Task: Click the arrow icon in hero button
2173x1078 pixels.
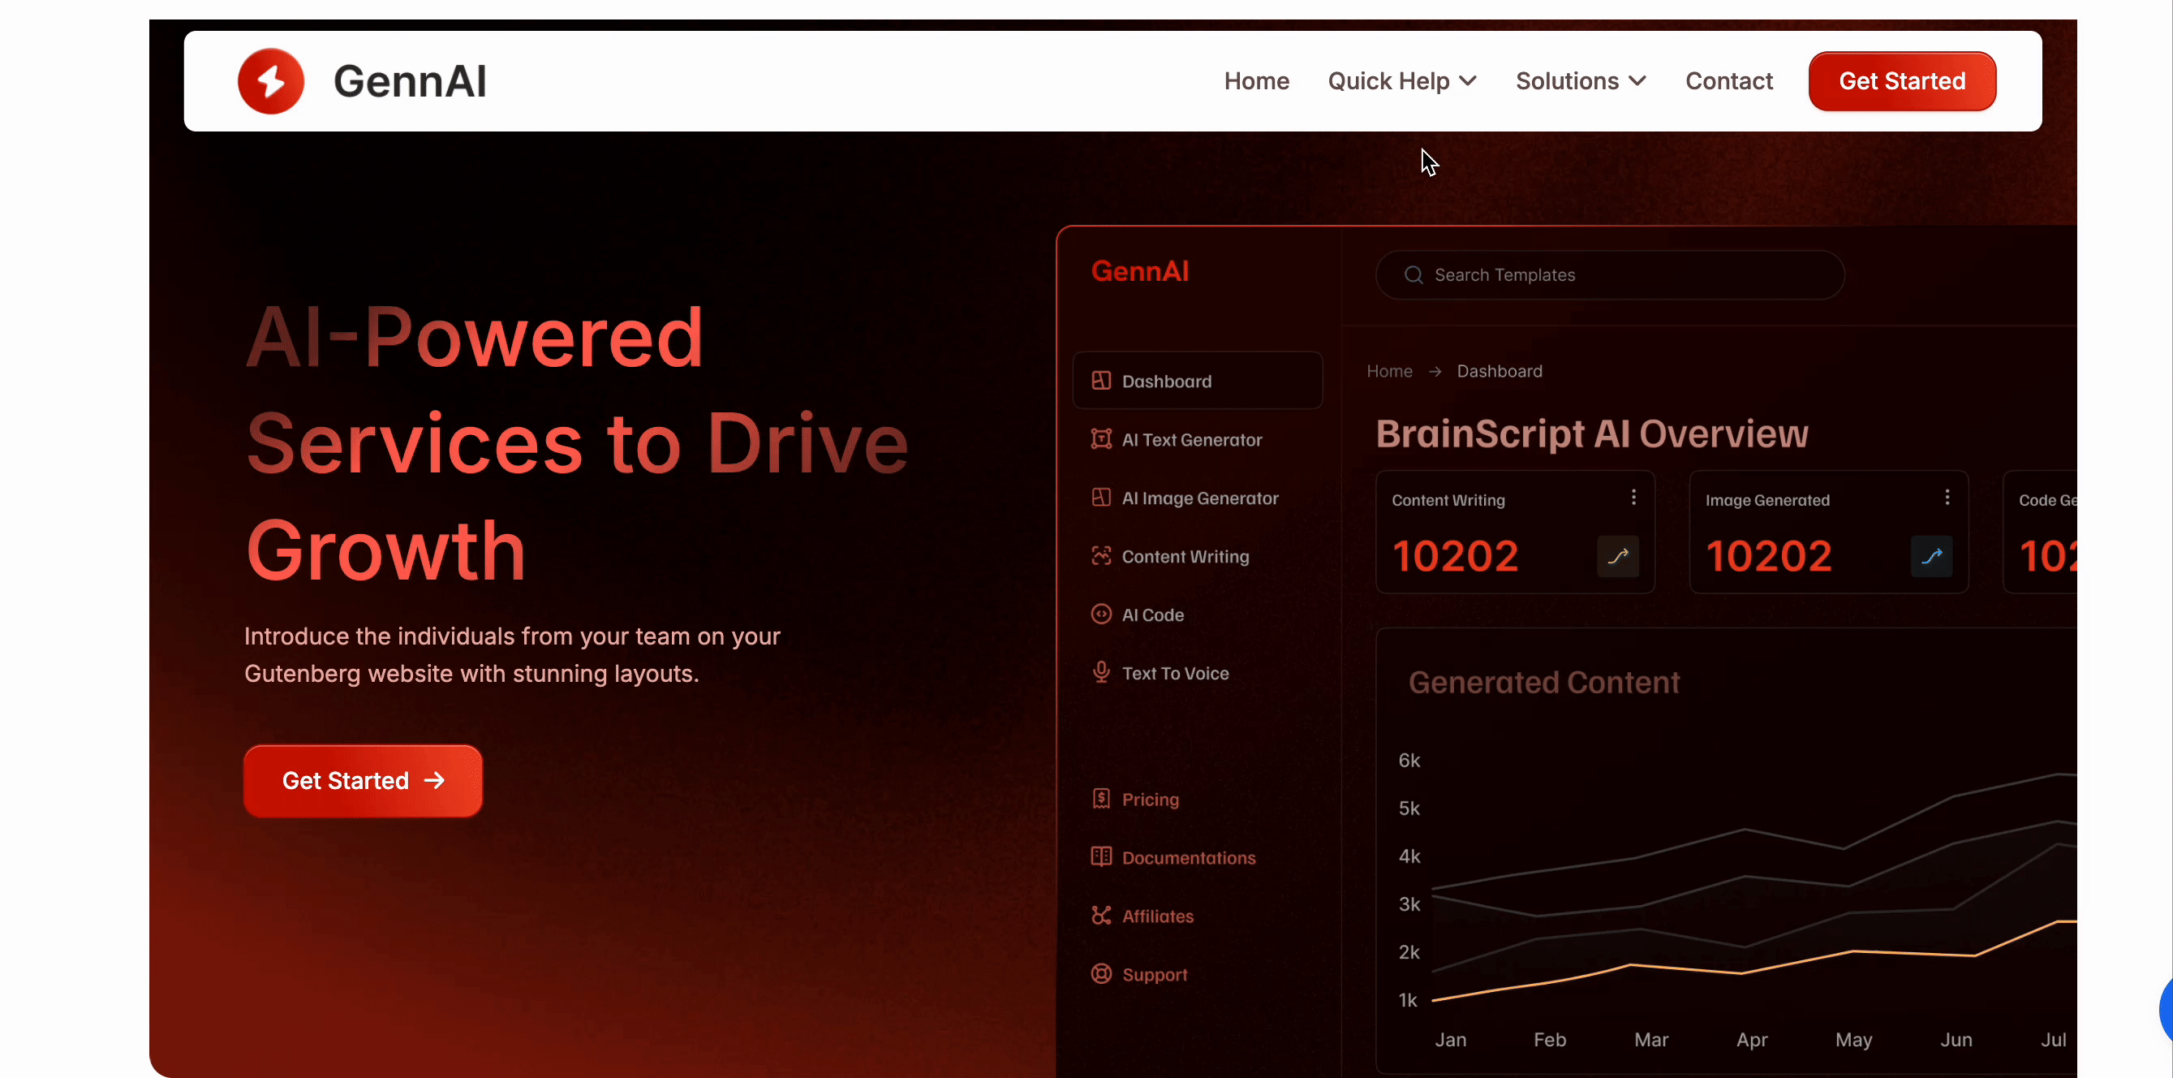Action: 434,780
